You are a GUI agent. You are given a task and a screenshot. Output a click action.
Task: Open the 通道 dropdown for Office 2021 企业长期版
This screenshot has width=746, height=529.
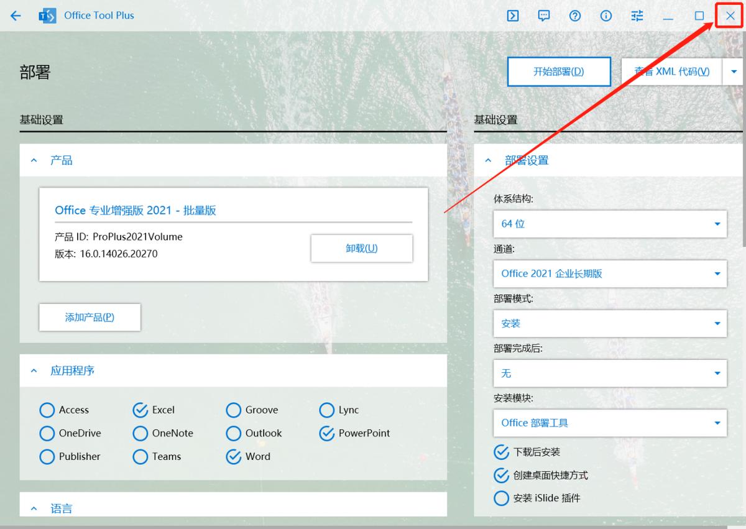point(609,274)
